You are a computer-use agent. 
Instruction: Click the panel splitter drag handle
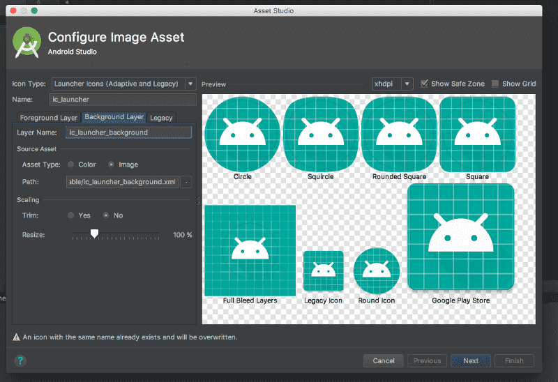(x=199, y=201)
